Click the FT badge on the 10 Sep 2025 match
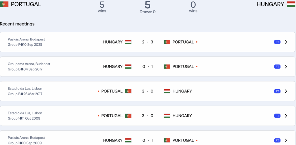This screenshot has height=145, width=296. 277,42
